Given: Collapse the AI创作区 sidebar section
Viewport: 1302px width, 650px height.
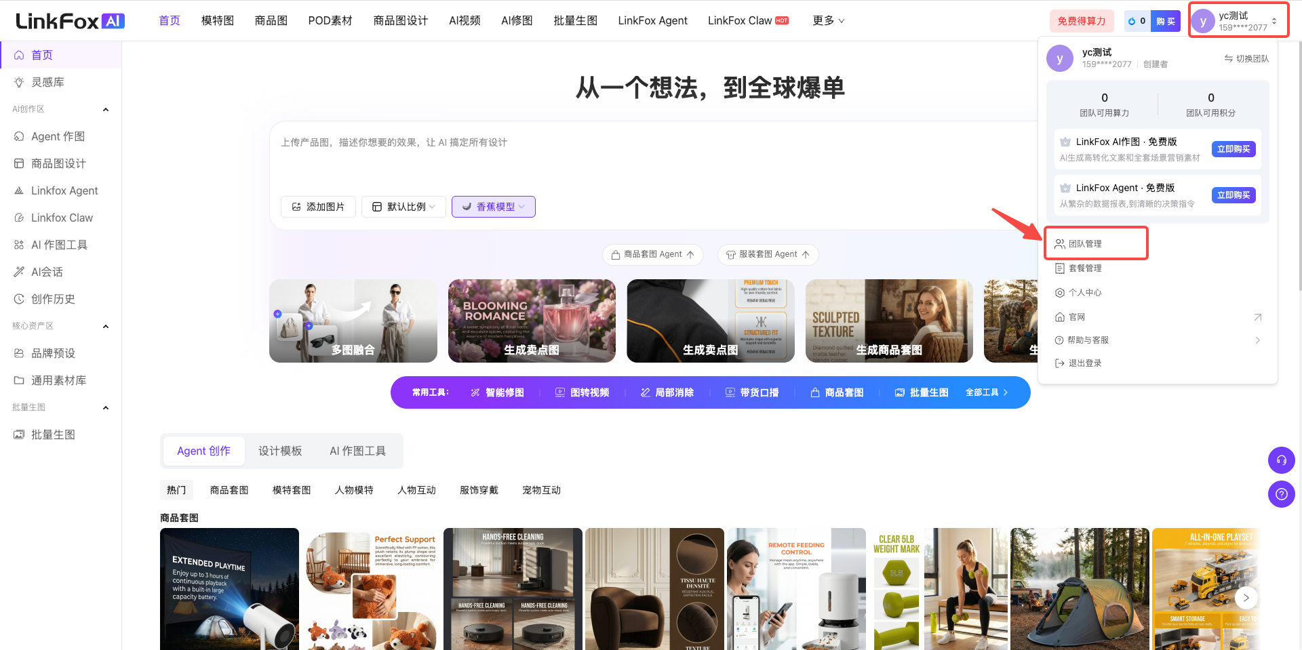Looking at the screenshot, I should [x=106, y=110].
